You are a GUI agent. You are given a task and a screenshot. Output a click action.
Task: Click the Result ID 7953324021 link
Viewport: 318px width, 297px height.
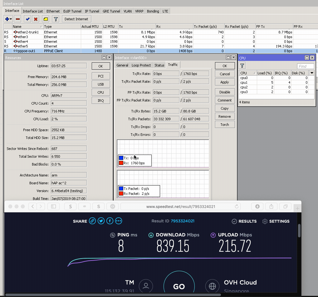pos(182,221)
